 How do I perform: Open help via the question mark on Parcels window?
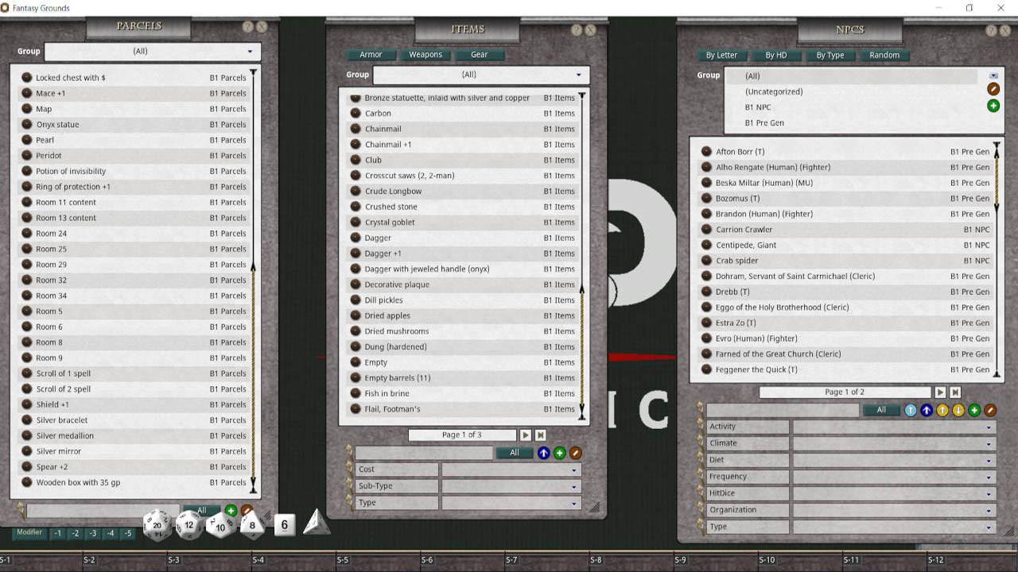coord(249,26)
